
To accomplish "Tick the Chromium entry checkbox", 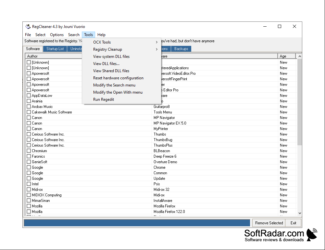I will [x=29, y=151].
